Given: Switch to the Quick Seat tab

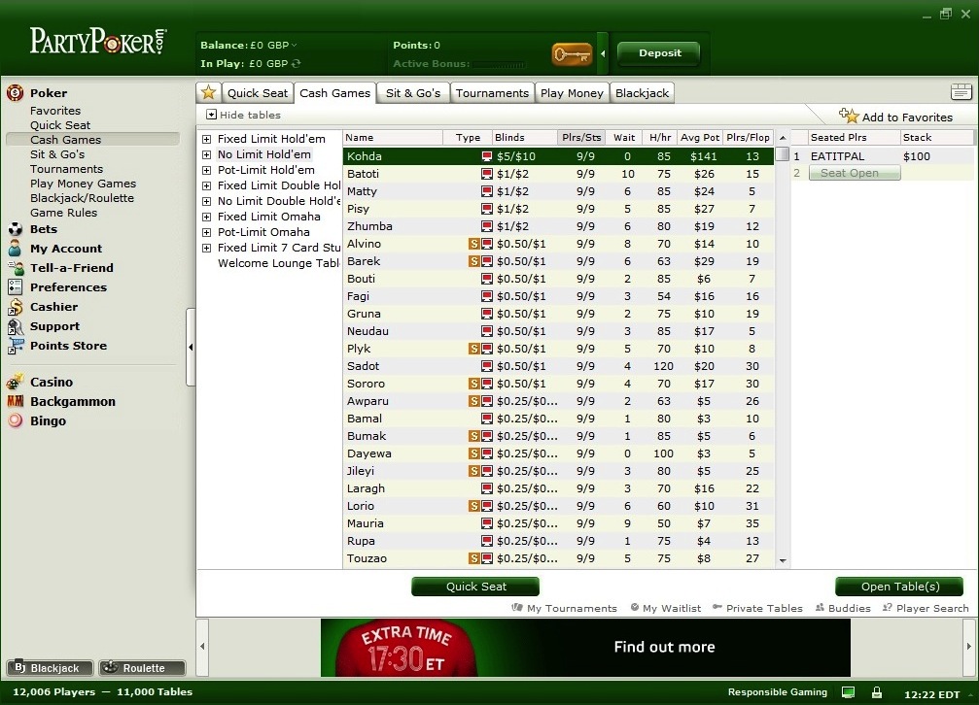Looking at the screenshot, I should pos(258,93).
